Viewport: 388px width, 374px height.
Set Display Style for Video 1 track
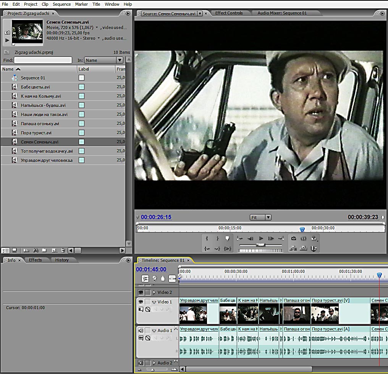141,309
